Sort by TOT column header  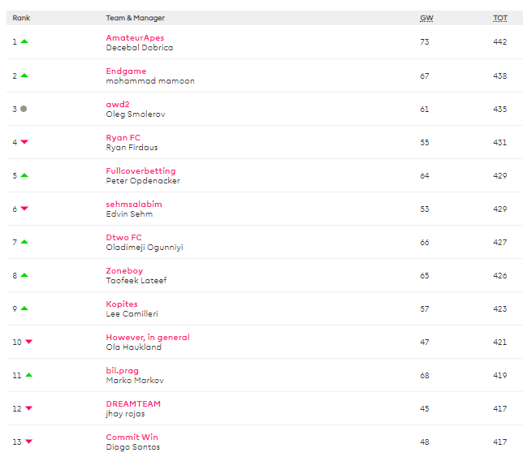pyautogui.click(x=500, y=17)
